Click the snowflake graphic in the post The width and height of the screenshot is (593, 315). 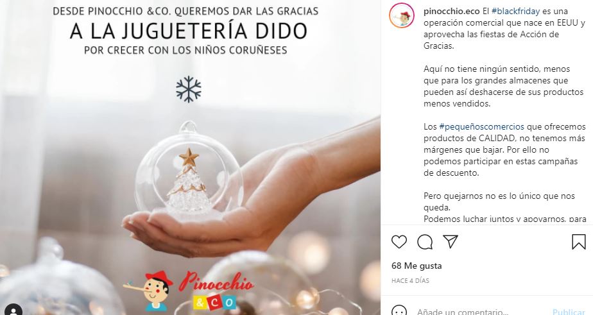tap(188, 89)
